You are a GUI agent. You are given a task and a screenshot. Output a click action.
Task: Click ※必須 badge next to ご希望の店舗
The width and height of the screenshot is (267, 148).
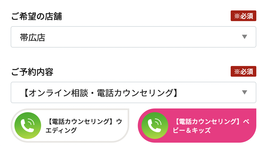244,16
